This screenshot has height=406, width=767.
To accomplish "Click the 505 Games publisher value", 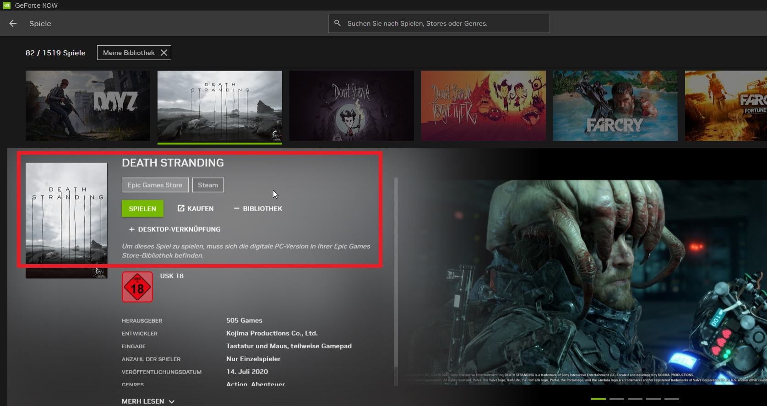I will [x=244, y=320].
